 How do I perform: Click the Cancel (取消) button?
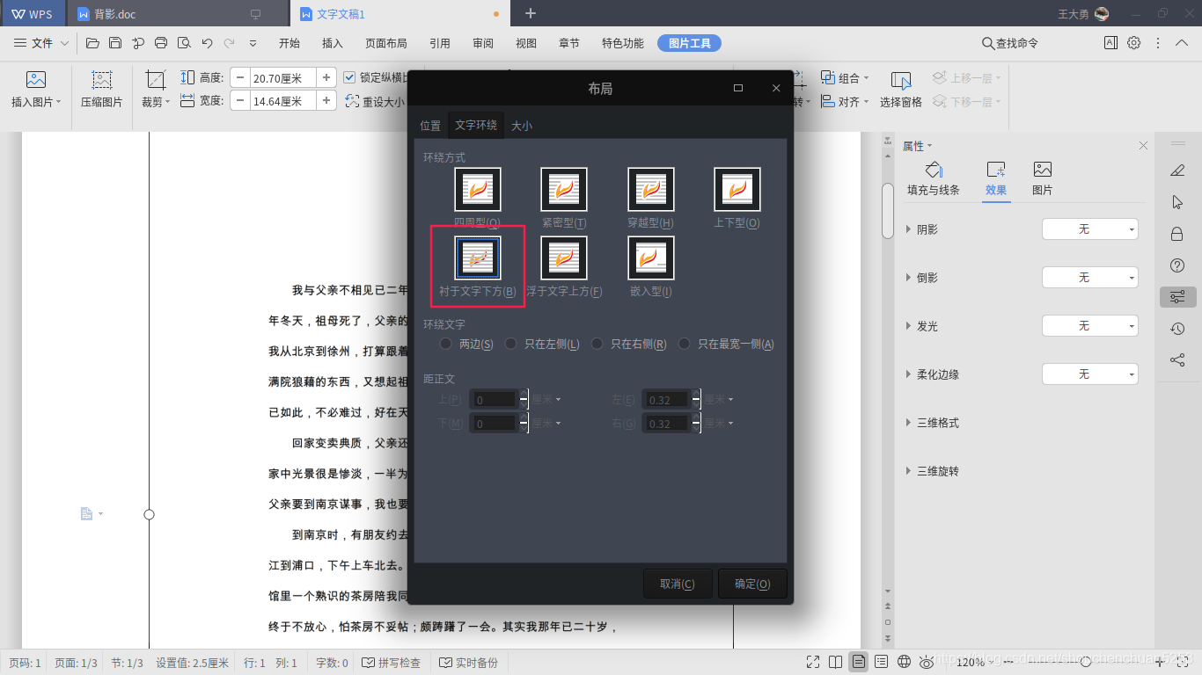coord(678,584)
